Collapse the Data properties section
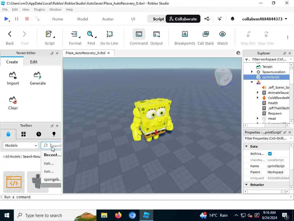Image resolution: width=294 pixels, height=221 pixels. coord(246,146)
